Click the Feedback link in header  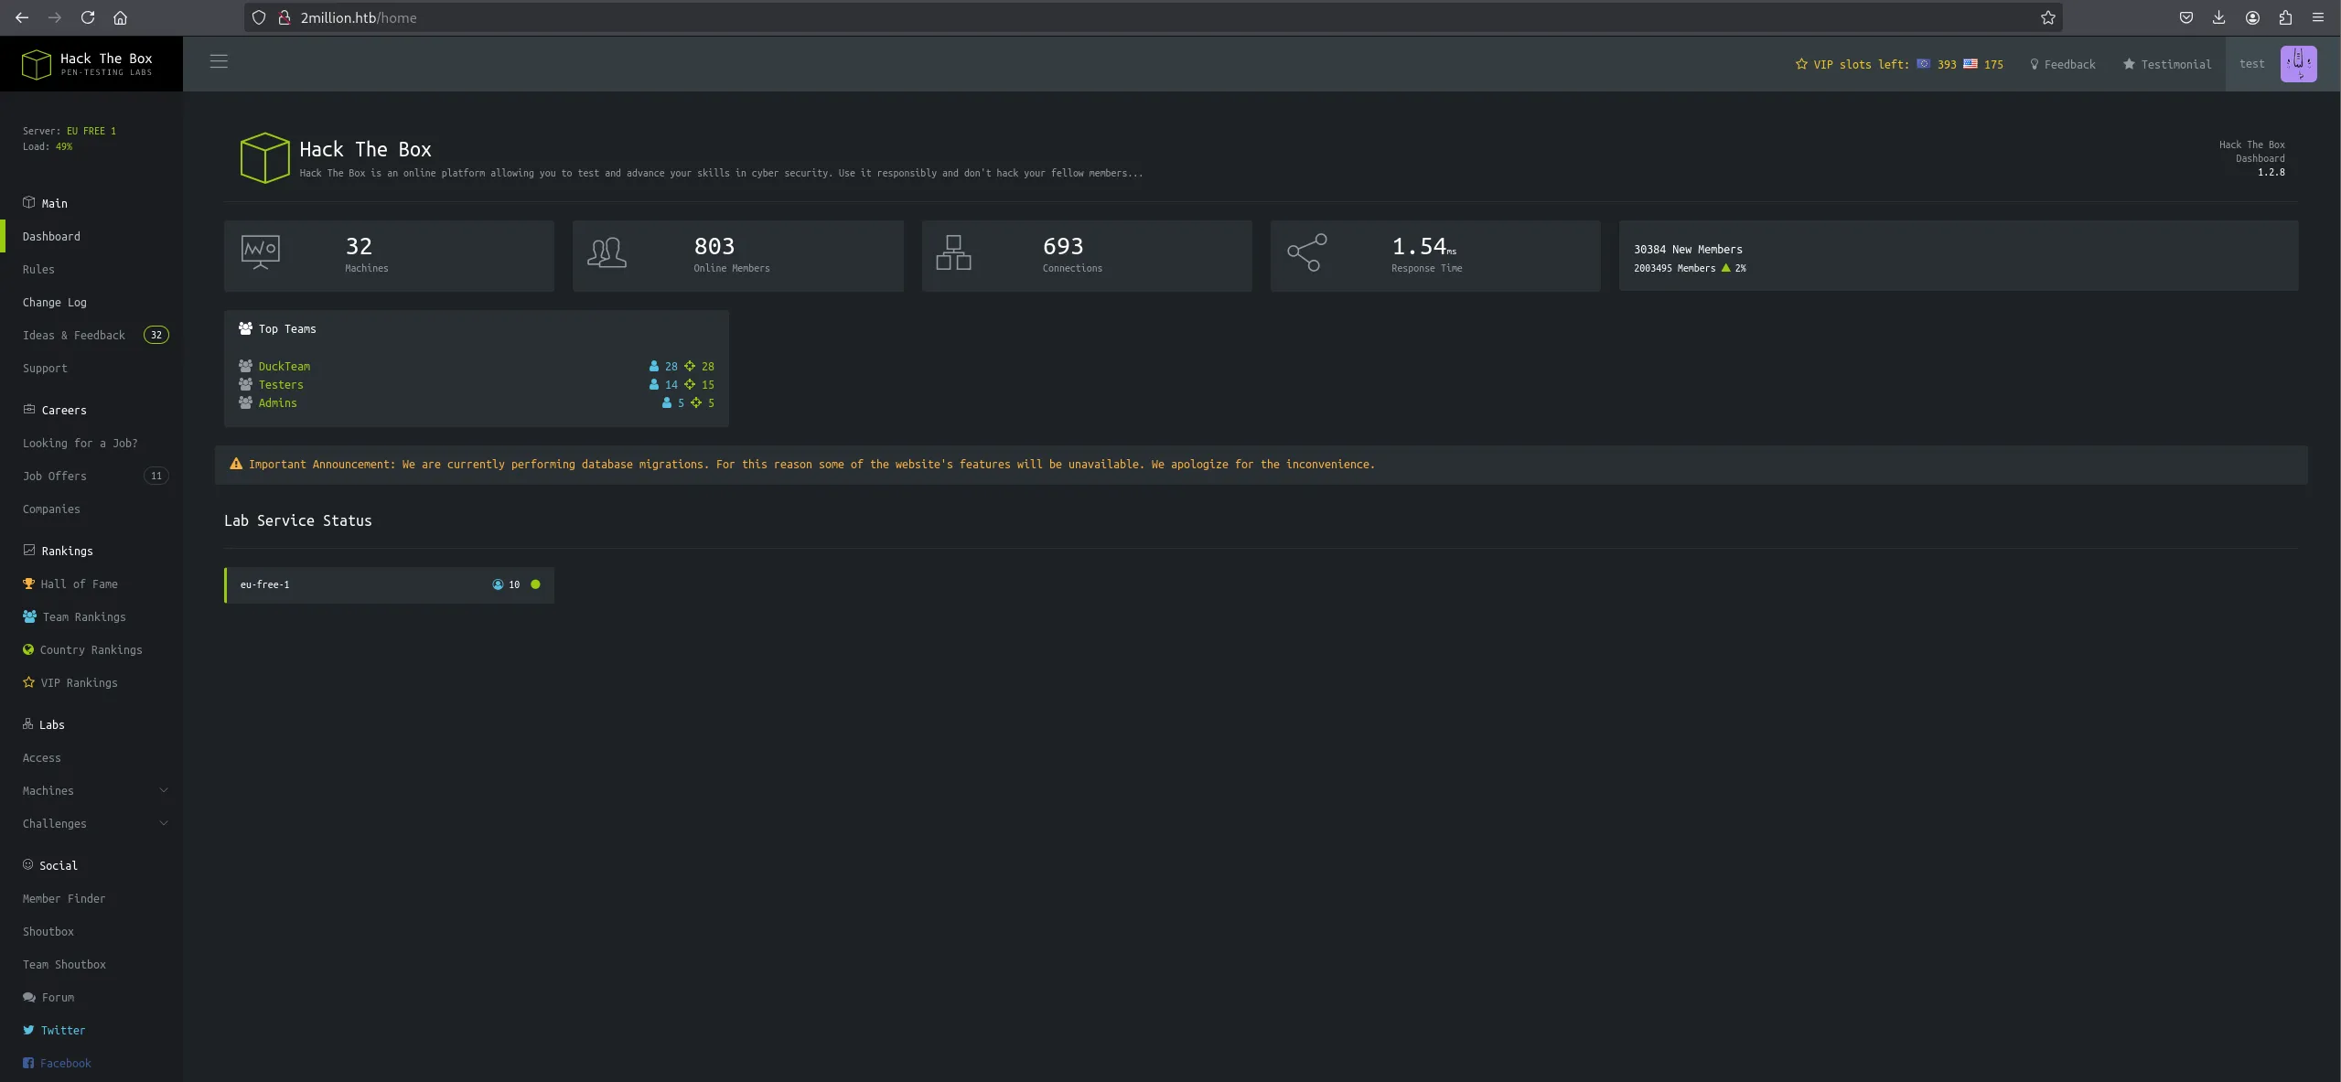tap(2062, 64)
